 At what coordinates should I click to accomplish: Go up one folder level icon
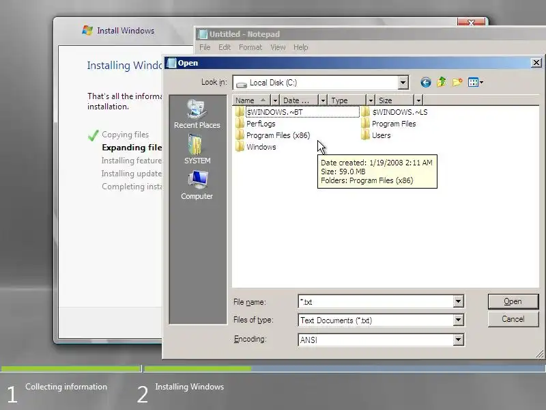click(x=442, y=82)
